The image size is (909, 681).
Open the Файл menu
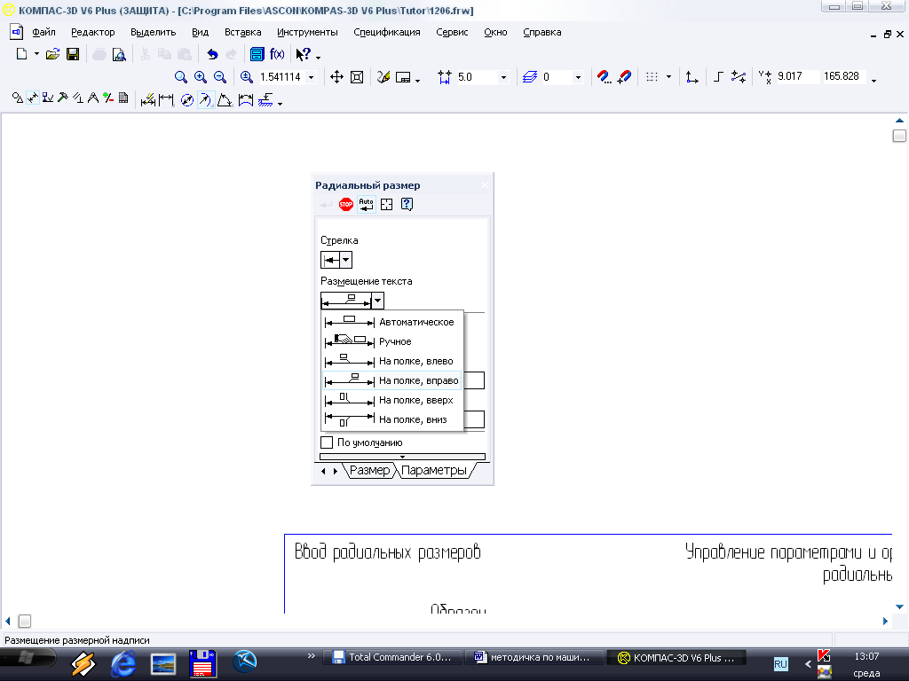click(43, 33)
